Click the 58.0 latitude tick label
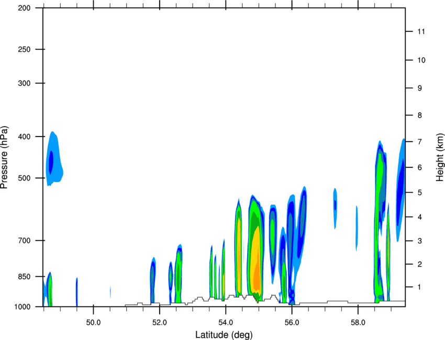Screen dimensions: 445x340 358,323
